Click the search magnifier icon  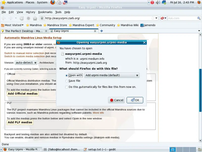(199, 18)
